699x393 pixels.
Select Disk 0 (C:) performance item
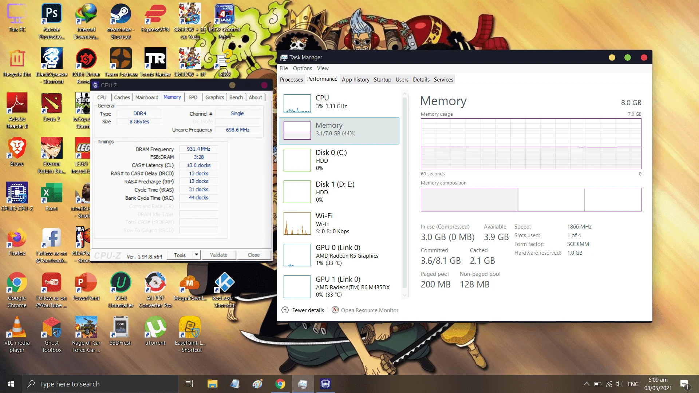339,160
